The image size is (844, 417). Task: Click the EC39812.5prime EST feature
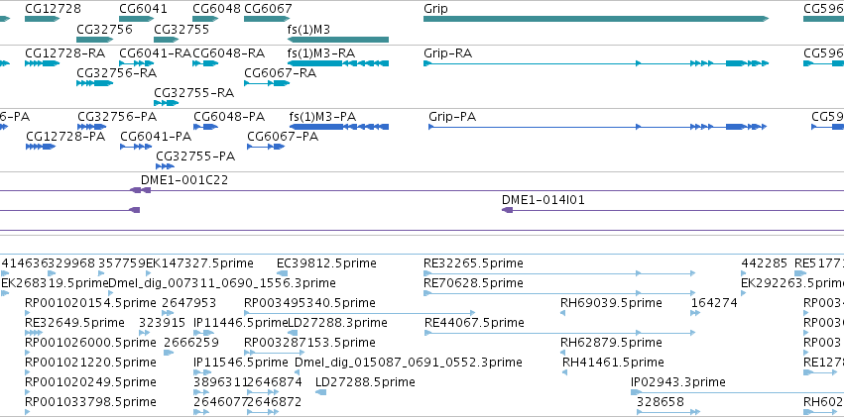[x=282, y=273]
